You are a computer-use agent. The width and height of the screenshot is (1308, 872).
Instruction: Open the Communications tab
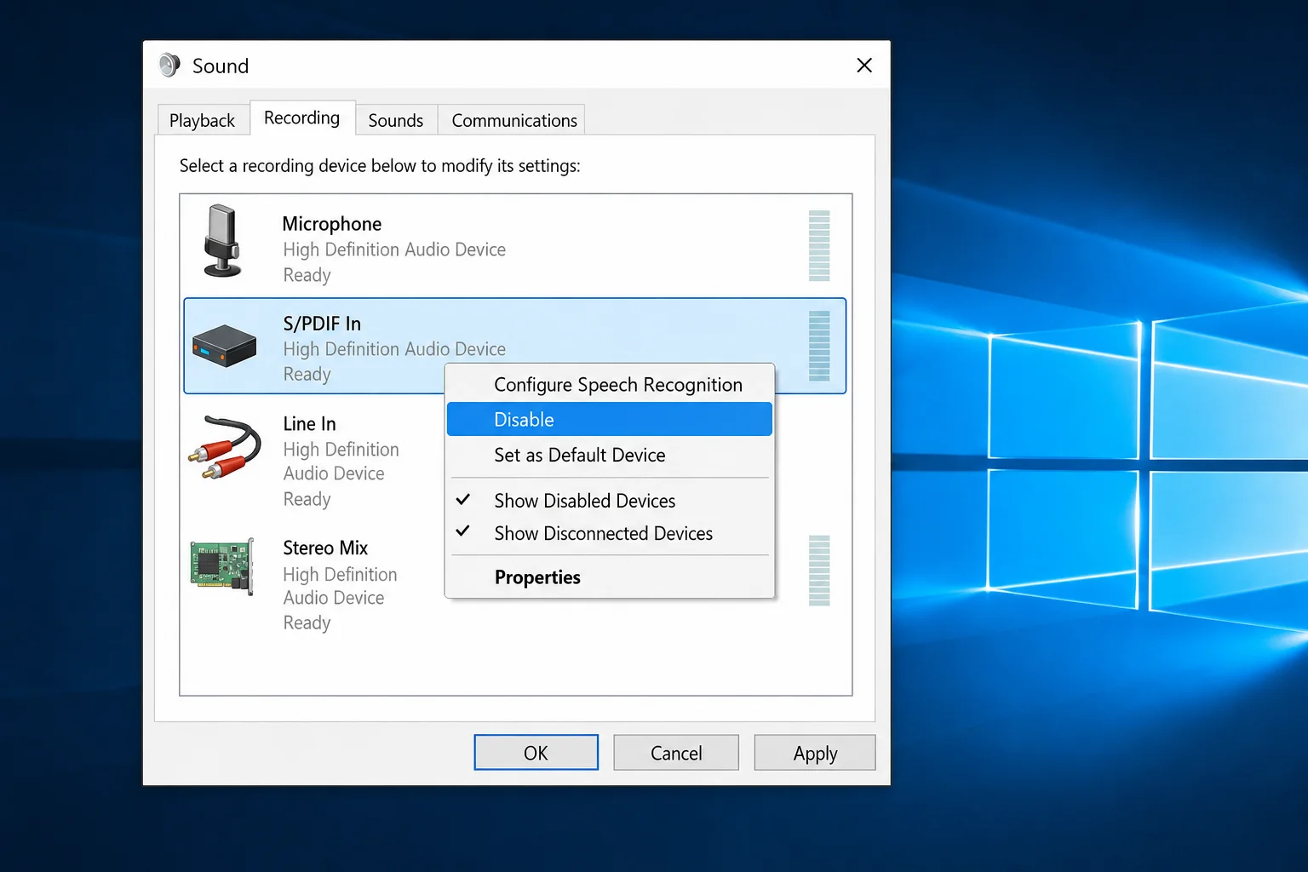point(513,120)
